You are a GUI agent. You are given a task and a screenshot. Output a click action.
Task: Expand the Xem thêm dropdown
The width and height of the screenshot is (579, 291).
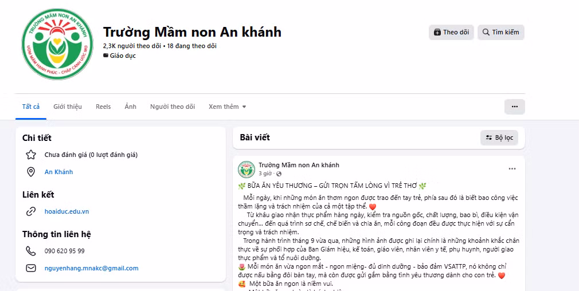tap(227, 107)
